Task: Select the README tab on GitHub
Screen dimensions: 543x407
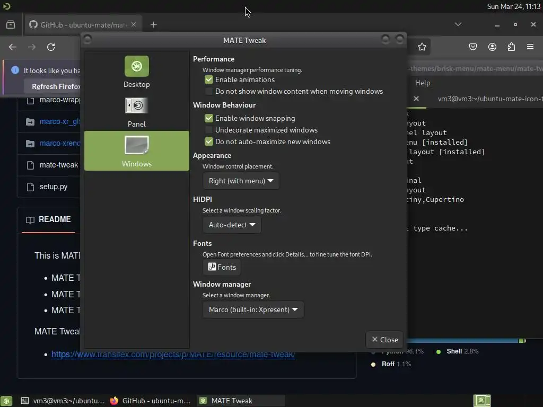Action: pos(48,219)
